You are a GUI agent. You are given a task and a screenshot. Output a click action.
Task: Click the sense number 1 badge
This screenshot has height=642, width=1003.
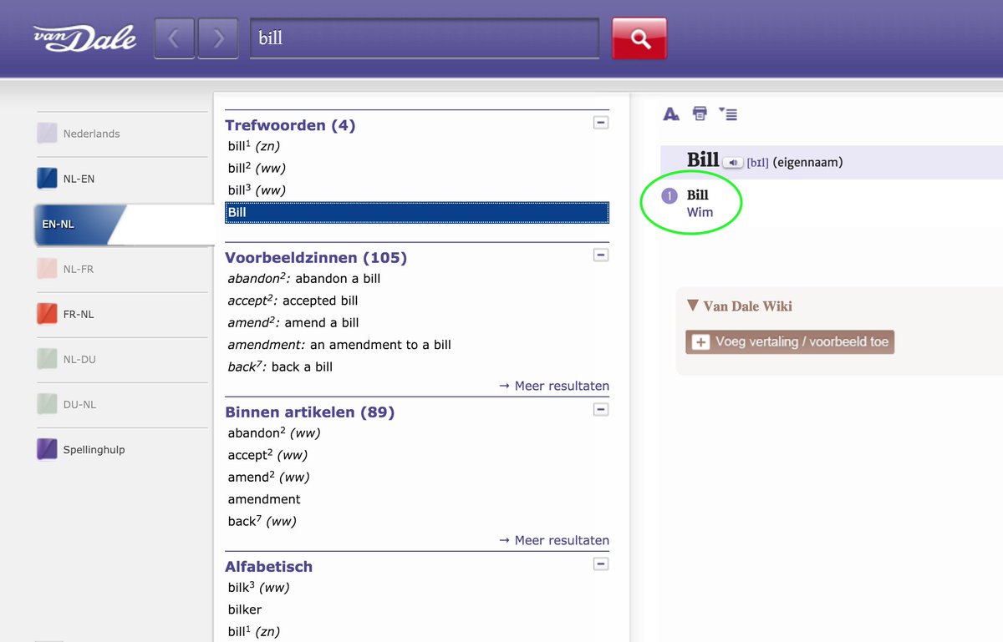pyautogui.click(x=669, y=195)
